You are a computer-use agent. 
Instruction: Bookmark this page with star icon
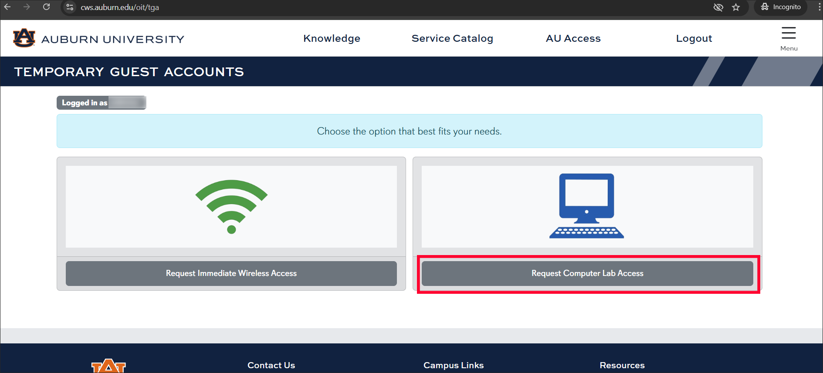[x=736, y=7]
